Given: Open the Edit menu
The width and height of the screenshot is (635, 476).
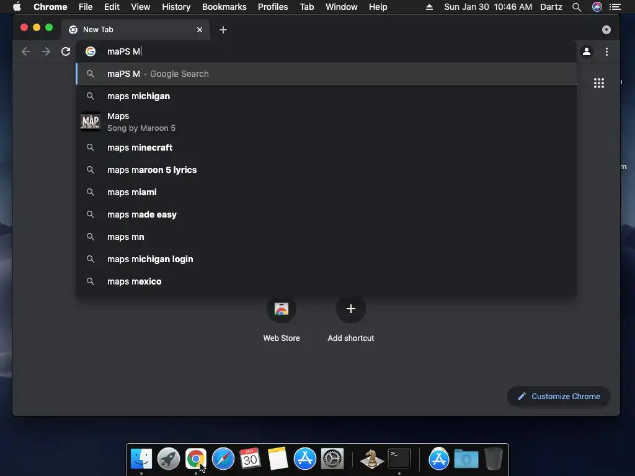Looking at the screenshot, I should coord(112,7).
